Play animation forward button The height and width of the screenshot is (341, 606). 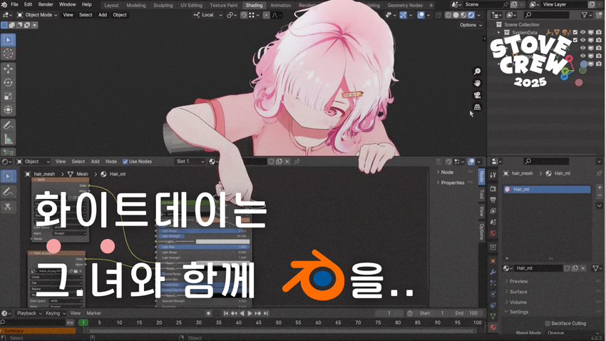[x=250, y=314]
